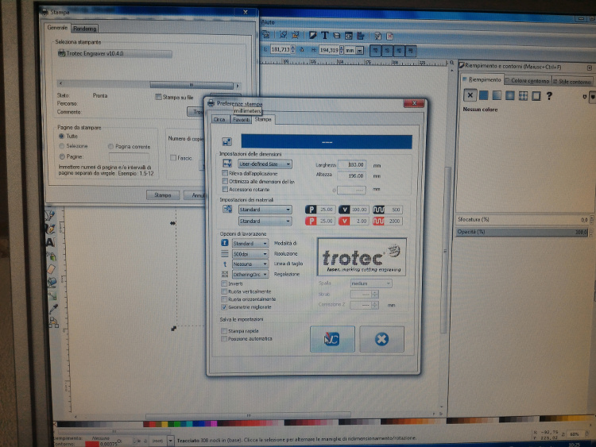Click the Sfocatura blur slider
596x447 pixels.
click(x=522, y=219)
